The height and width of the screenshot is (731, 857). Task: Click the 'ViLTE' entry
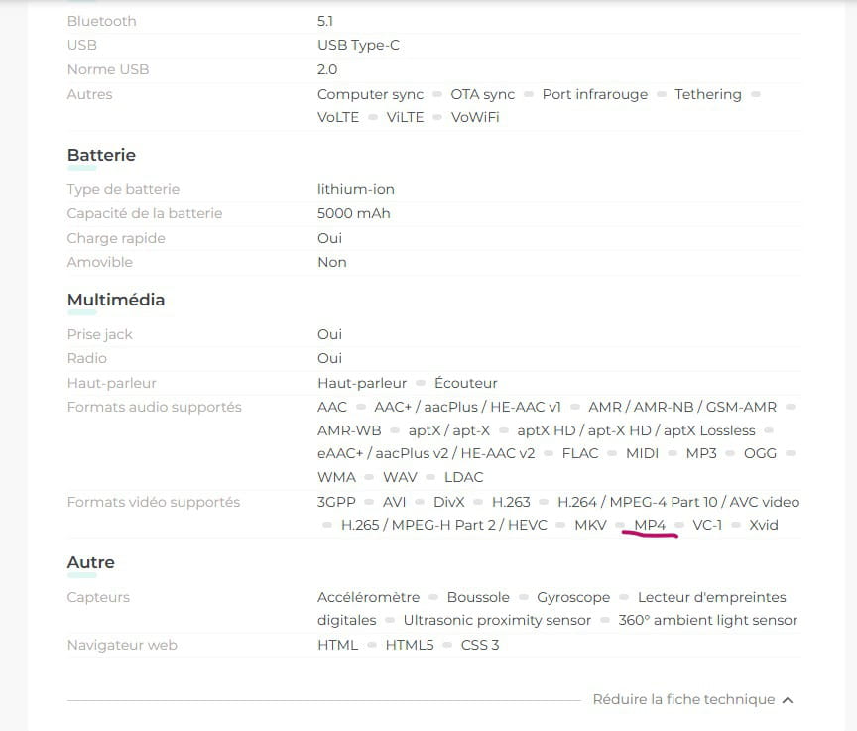point(405,117)
